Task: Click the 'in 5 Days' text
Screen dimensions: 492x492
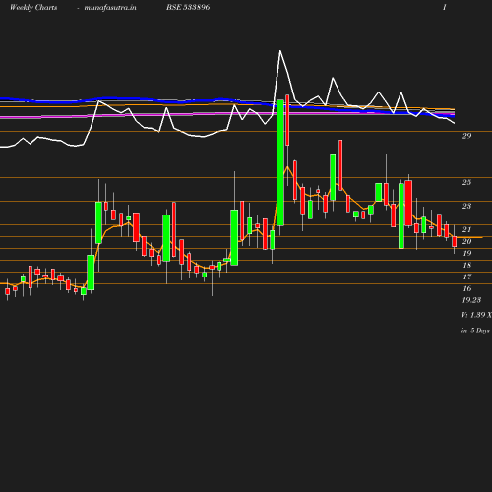Action: [475, 331]
